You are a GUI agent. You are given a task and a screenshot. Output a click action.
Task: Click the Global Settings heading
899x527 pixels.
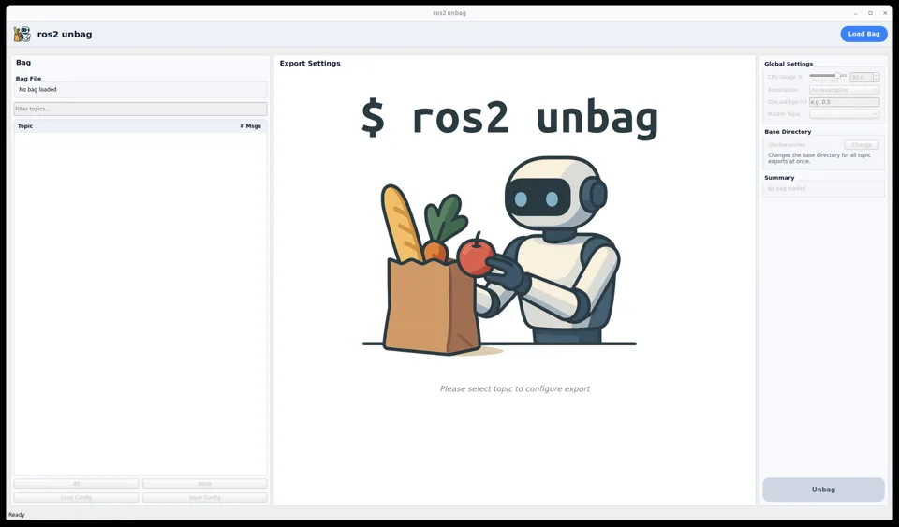tap(788, 64)
